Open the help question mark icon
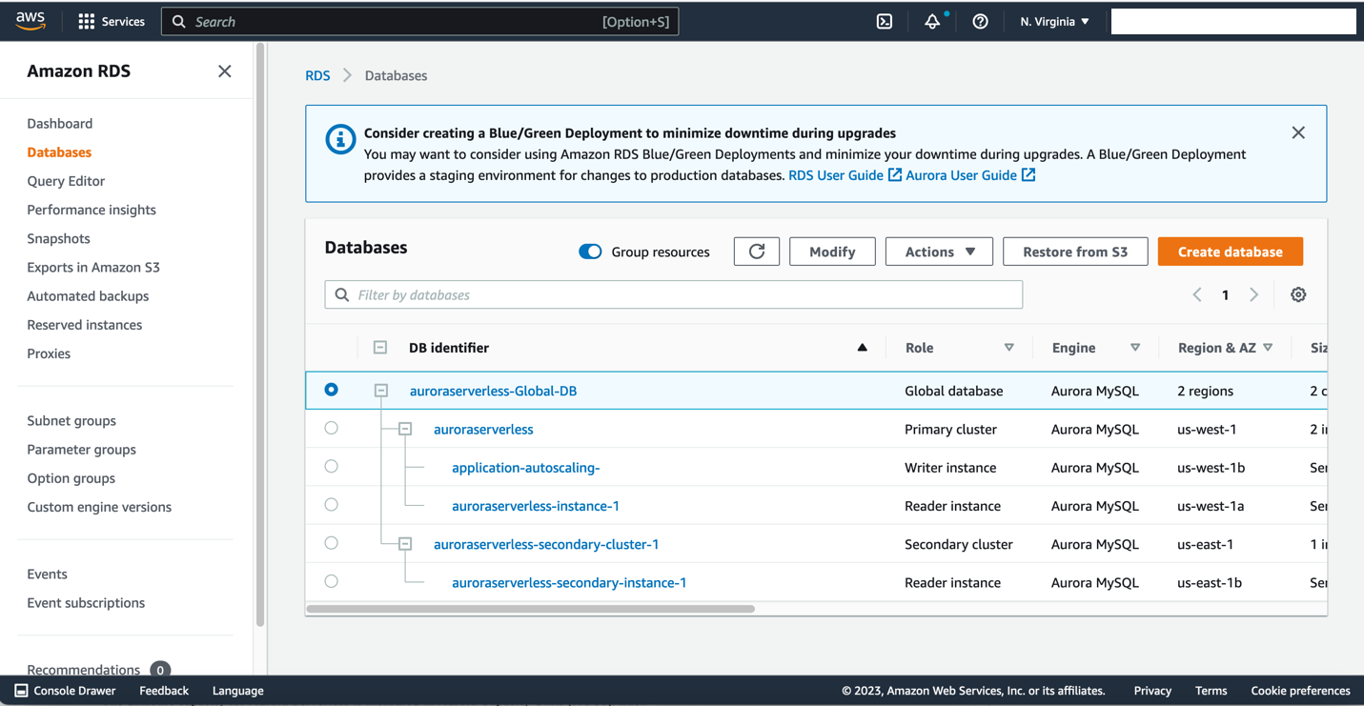Screen dimensions: 1364x706 pos(980,21)
